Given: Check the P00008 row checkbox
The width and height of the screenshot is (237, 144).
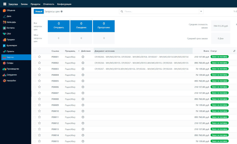Looking at the screenshot, I should tap(35, 99).
